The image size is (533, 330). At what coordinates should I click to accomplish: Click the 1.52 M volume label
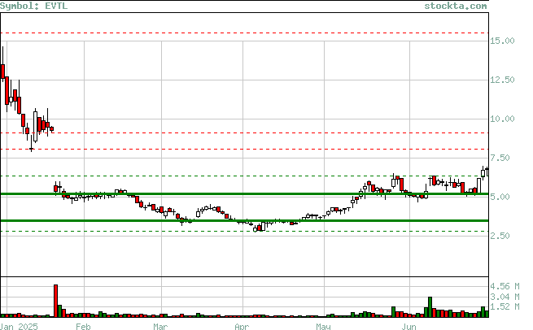pos(505,306)
